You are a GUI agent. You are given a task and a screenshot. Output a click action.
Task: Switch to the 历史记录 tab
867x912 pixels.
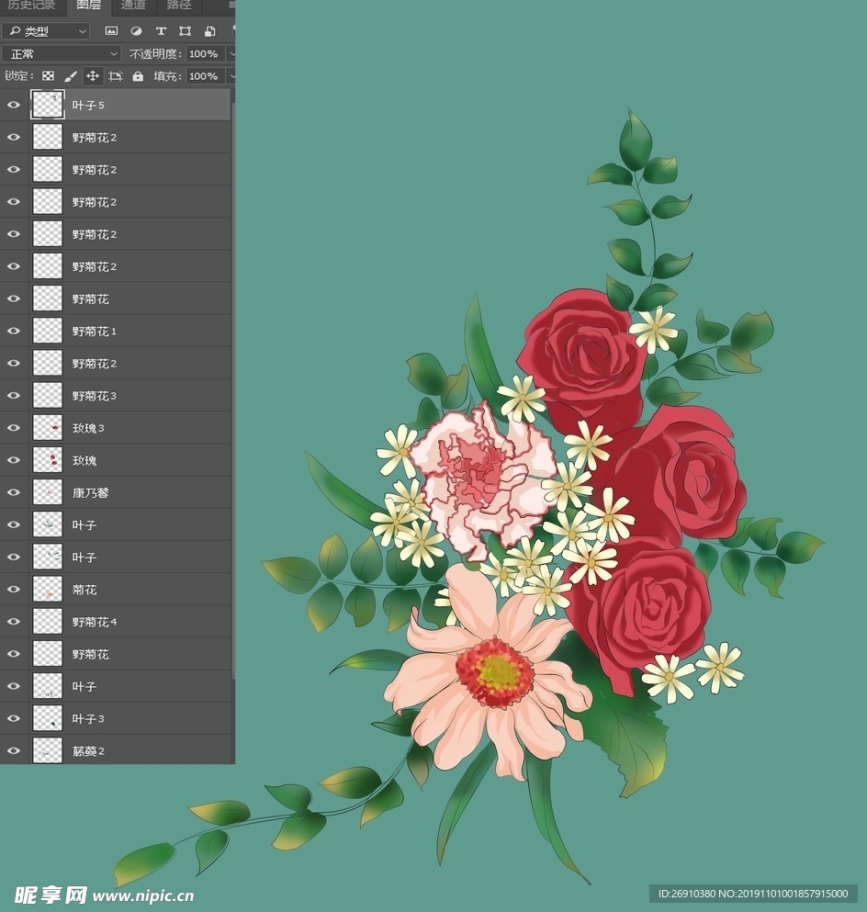pyautogui.click(x=30, y=6)
